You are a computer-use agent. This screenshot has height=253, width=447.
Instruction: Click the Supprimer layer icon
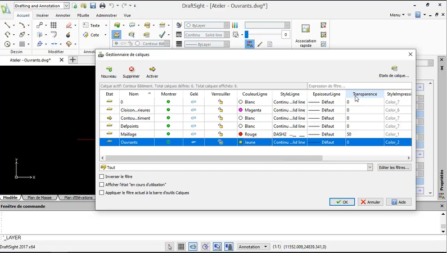131,69
